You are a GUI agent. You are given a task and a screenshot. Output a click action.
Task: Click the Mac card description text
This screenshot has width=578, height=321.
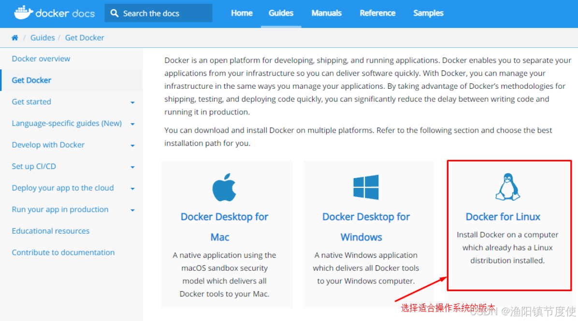[x=225, y=274]
